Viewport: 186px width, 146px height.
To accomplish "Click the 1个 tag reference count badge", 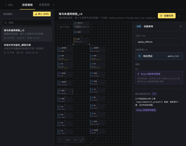I will pos(154,94).
